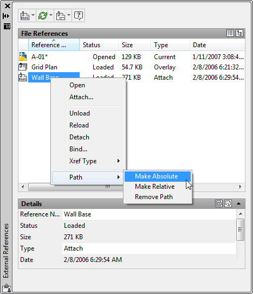Open the palette Properties icon

tap(7, 27)
